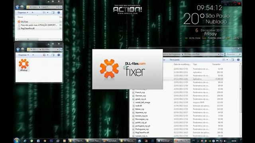Show hidden system tray icons
Viewport: 255px width, 143px height.
click(x=198, y=141)
